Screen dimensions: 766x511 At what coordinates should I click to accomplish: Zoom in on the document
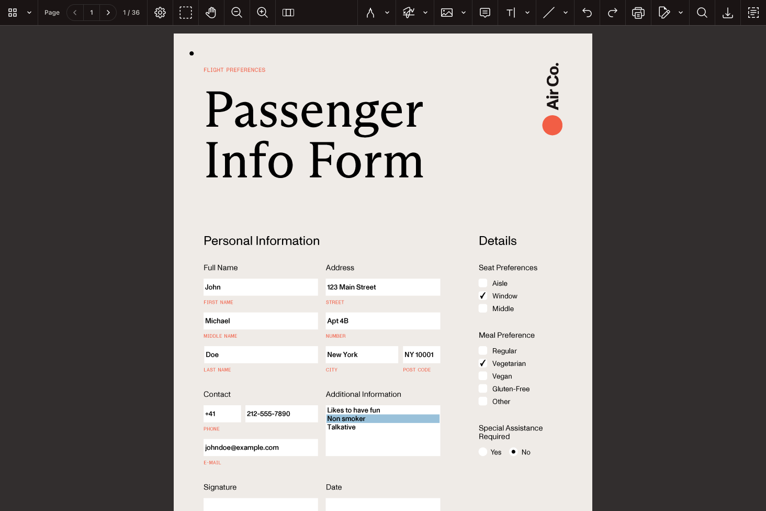[262, 13]
